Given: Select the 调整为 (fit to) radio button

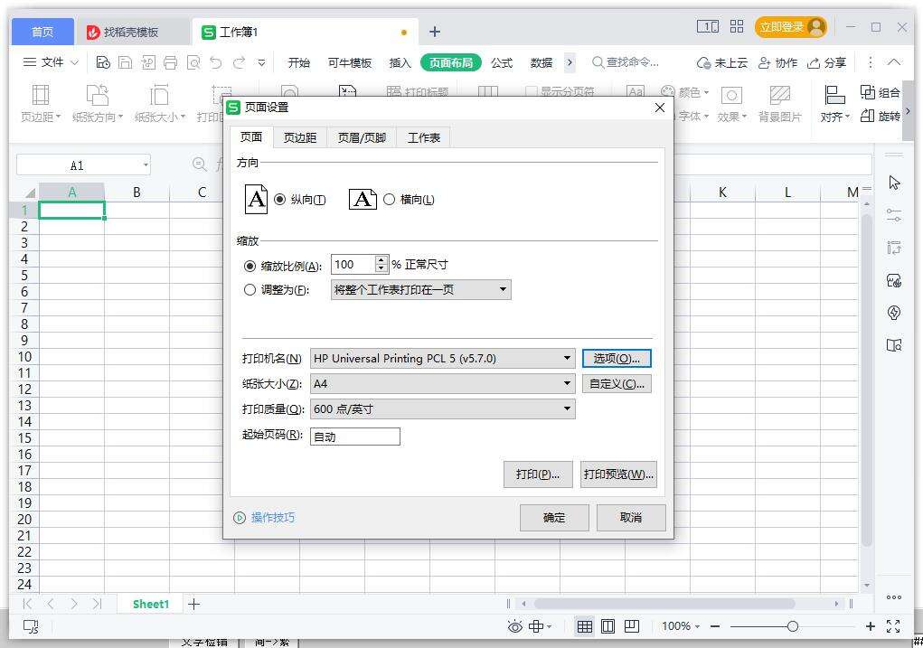Looking at the screenshot, I should [250, 289].
